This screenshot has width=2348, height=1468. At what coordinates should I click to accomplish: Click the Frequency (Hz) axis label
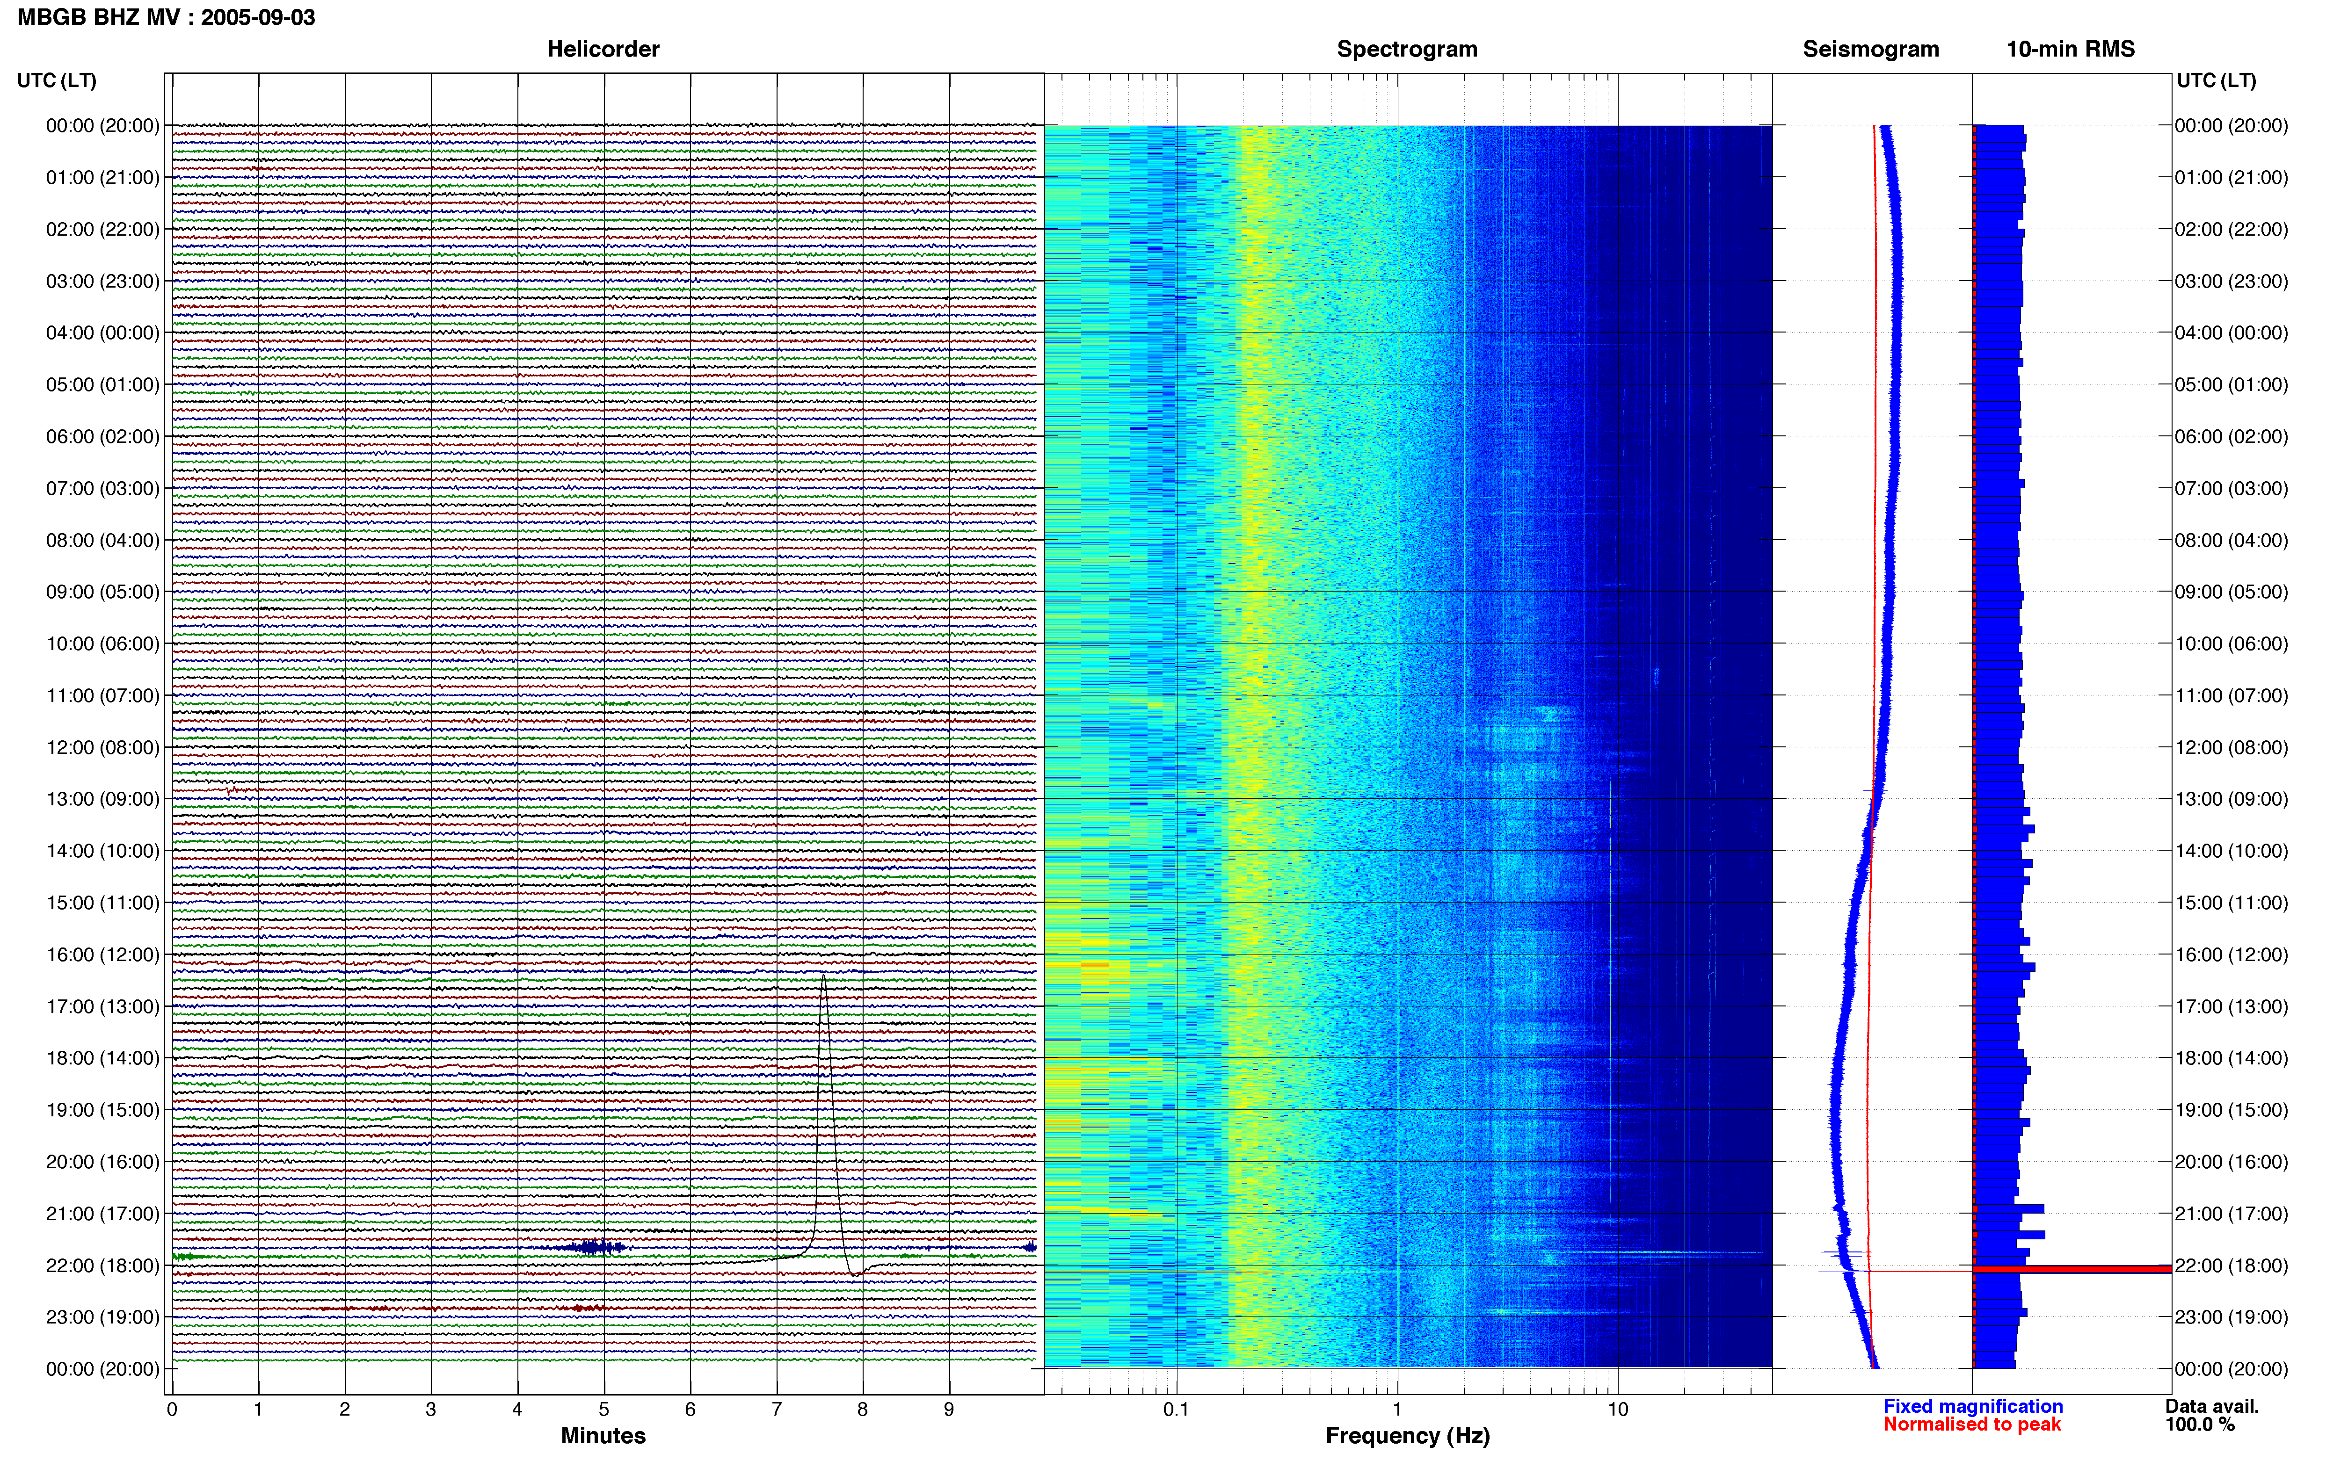click(x=1407, y=1436)
